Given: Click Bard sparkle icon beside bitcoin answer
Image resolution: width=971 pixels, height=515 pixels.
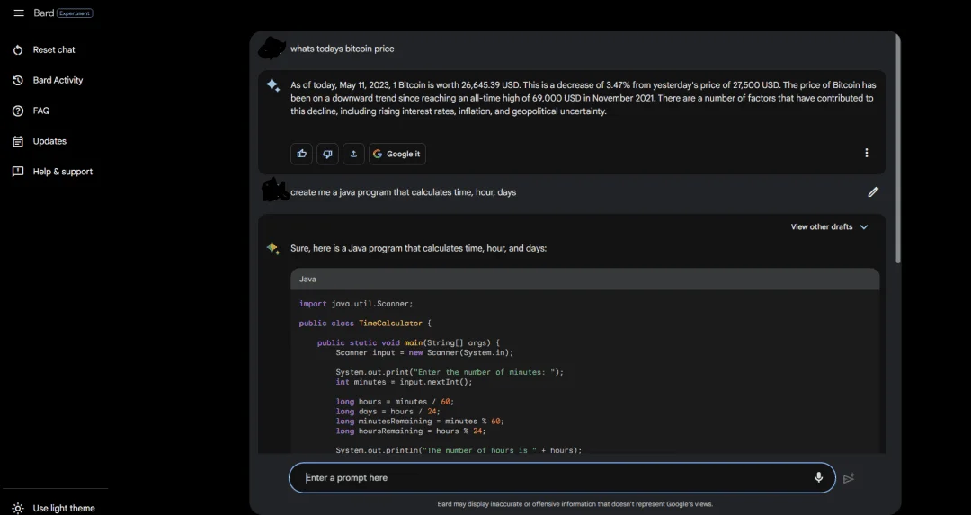Looking at the screenshot, I should pos(273,85).
